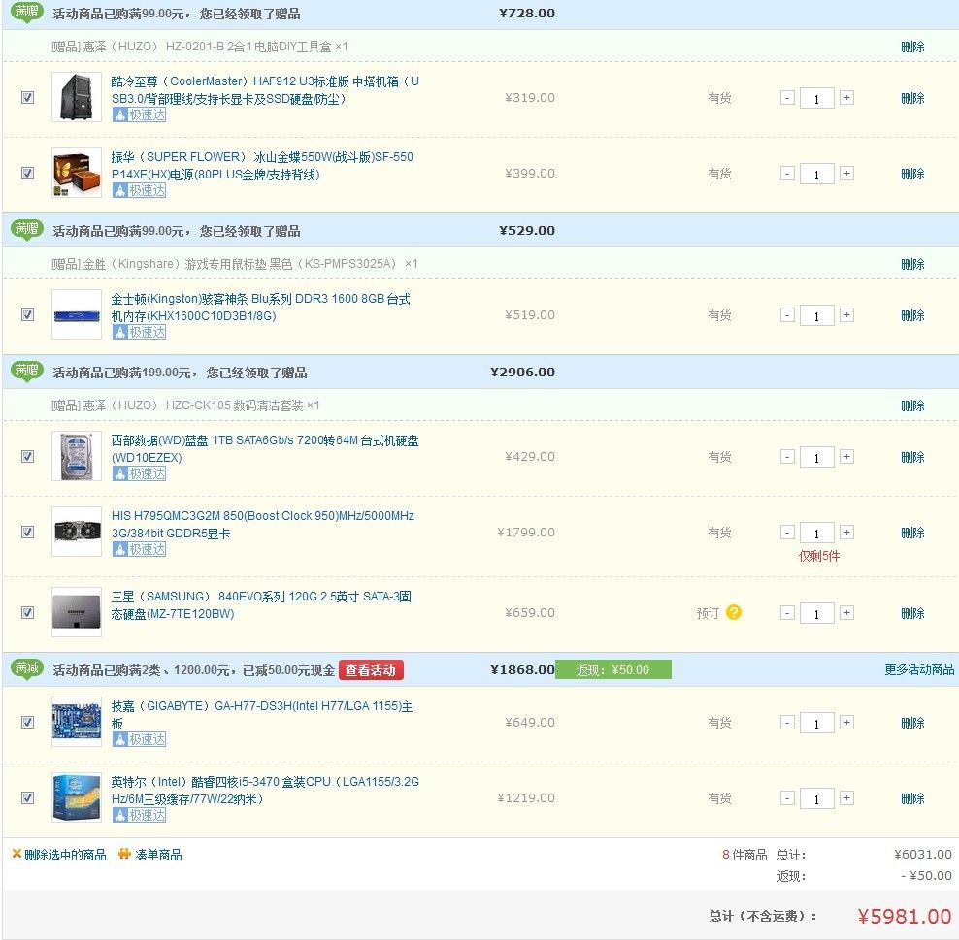Viewport: 959px width, 940px height.
Task: Open the HIS graphics card thumbnail
Action: [x=77, y=532]
